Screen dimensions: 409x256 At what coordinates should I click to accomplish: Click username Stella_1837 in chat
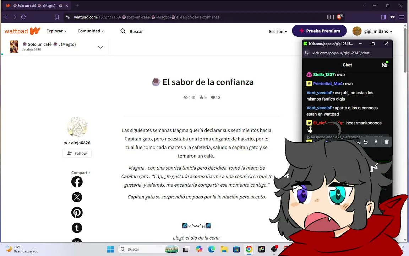pos(324,75)
